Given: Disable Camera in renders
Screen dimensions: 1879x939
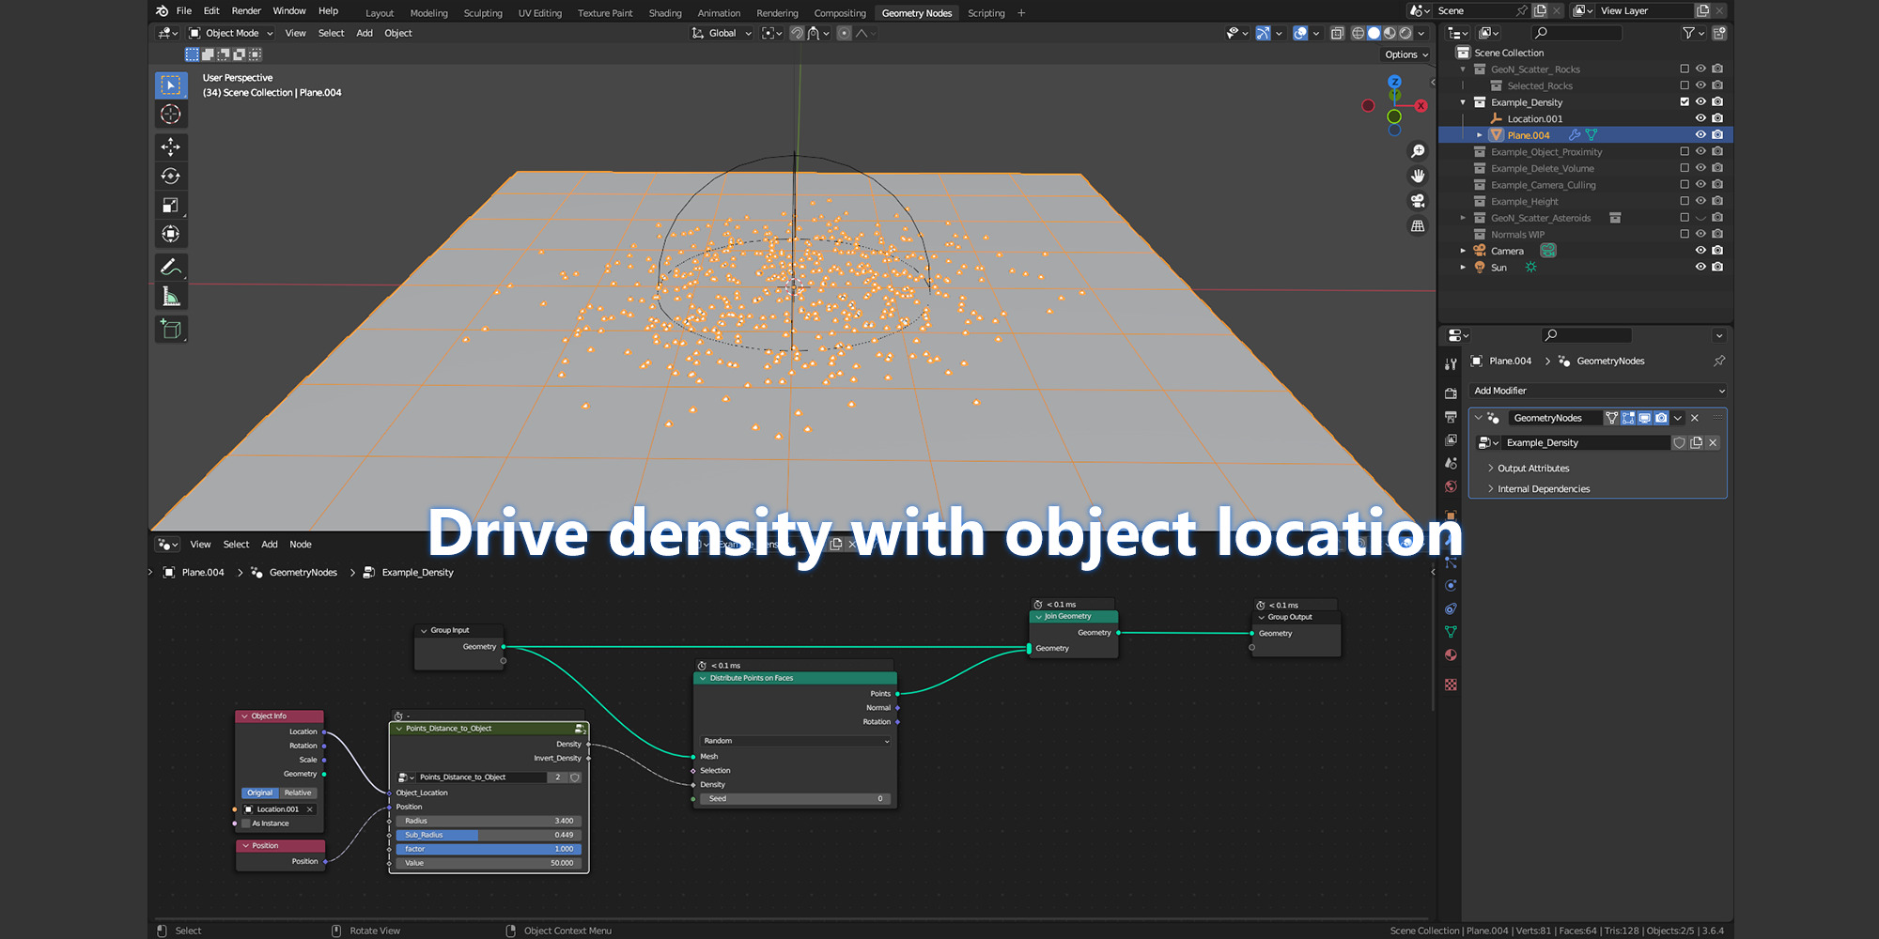Looking at the screenshot, I should pos(1717,250).
